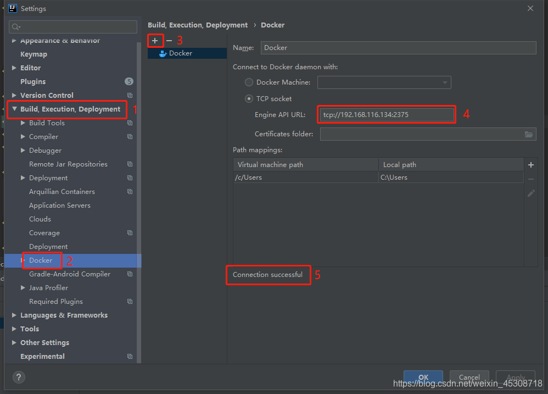
Task: Edit the path mapping with the pencil icon
Action: 531,193
